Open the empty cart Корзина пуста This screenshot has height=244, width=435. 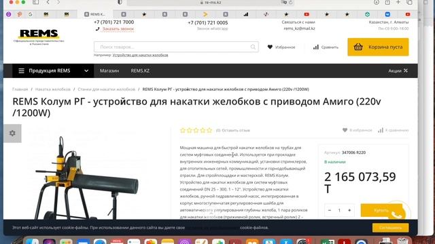(x=378, y=47)
